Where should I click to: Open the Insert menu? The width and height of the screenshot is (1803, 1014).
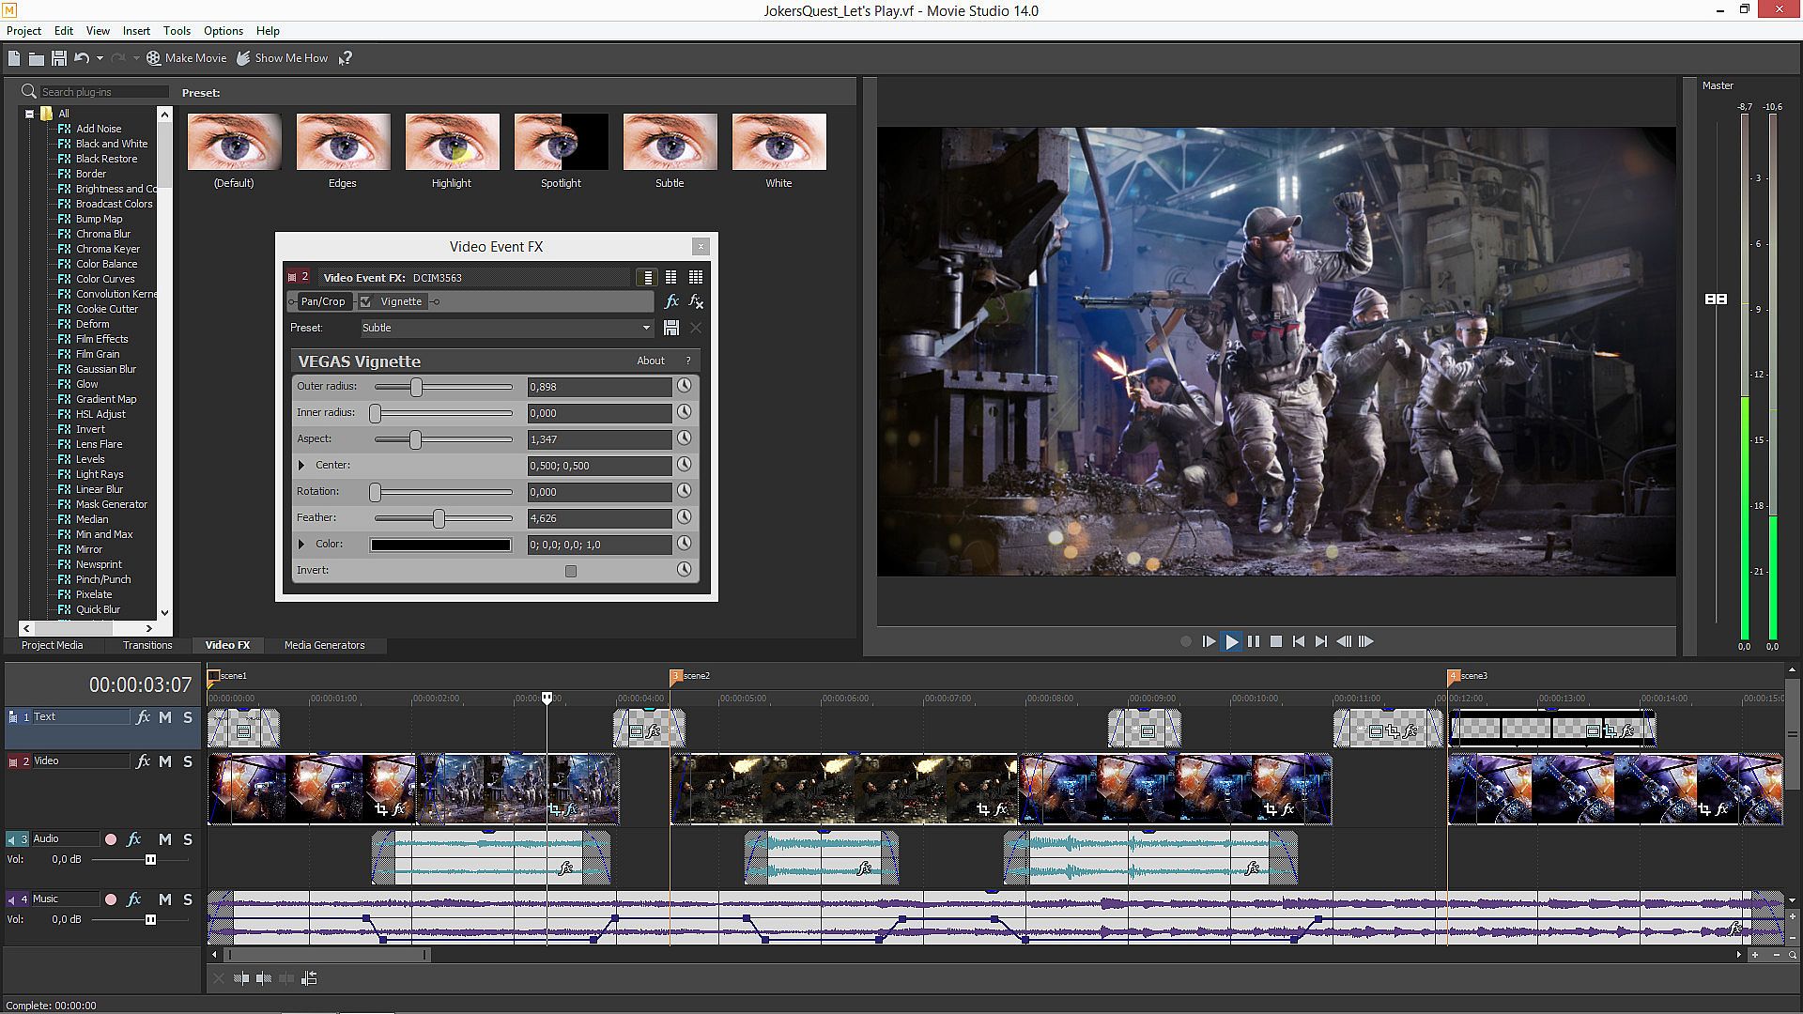coord(136,31)
